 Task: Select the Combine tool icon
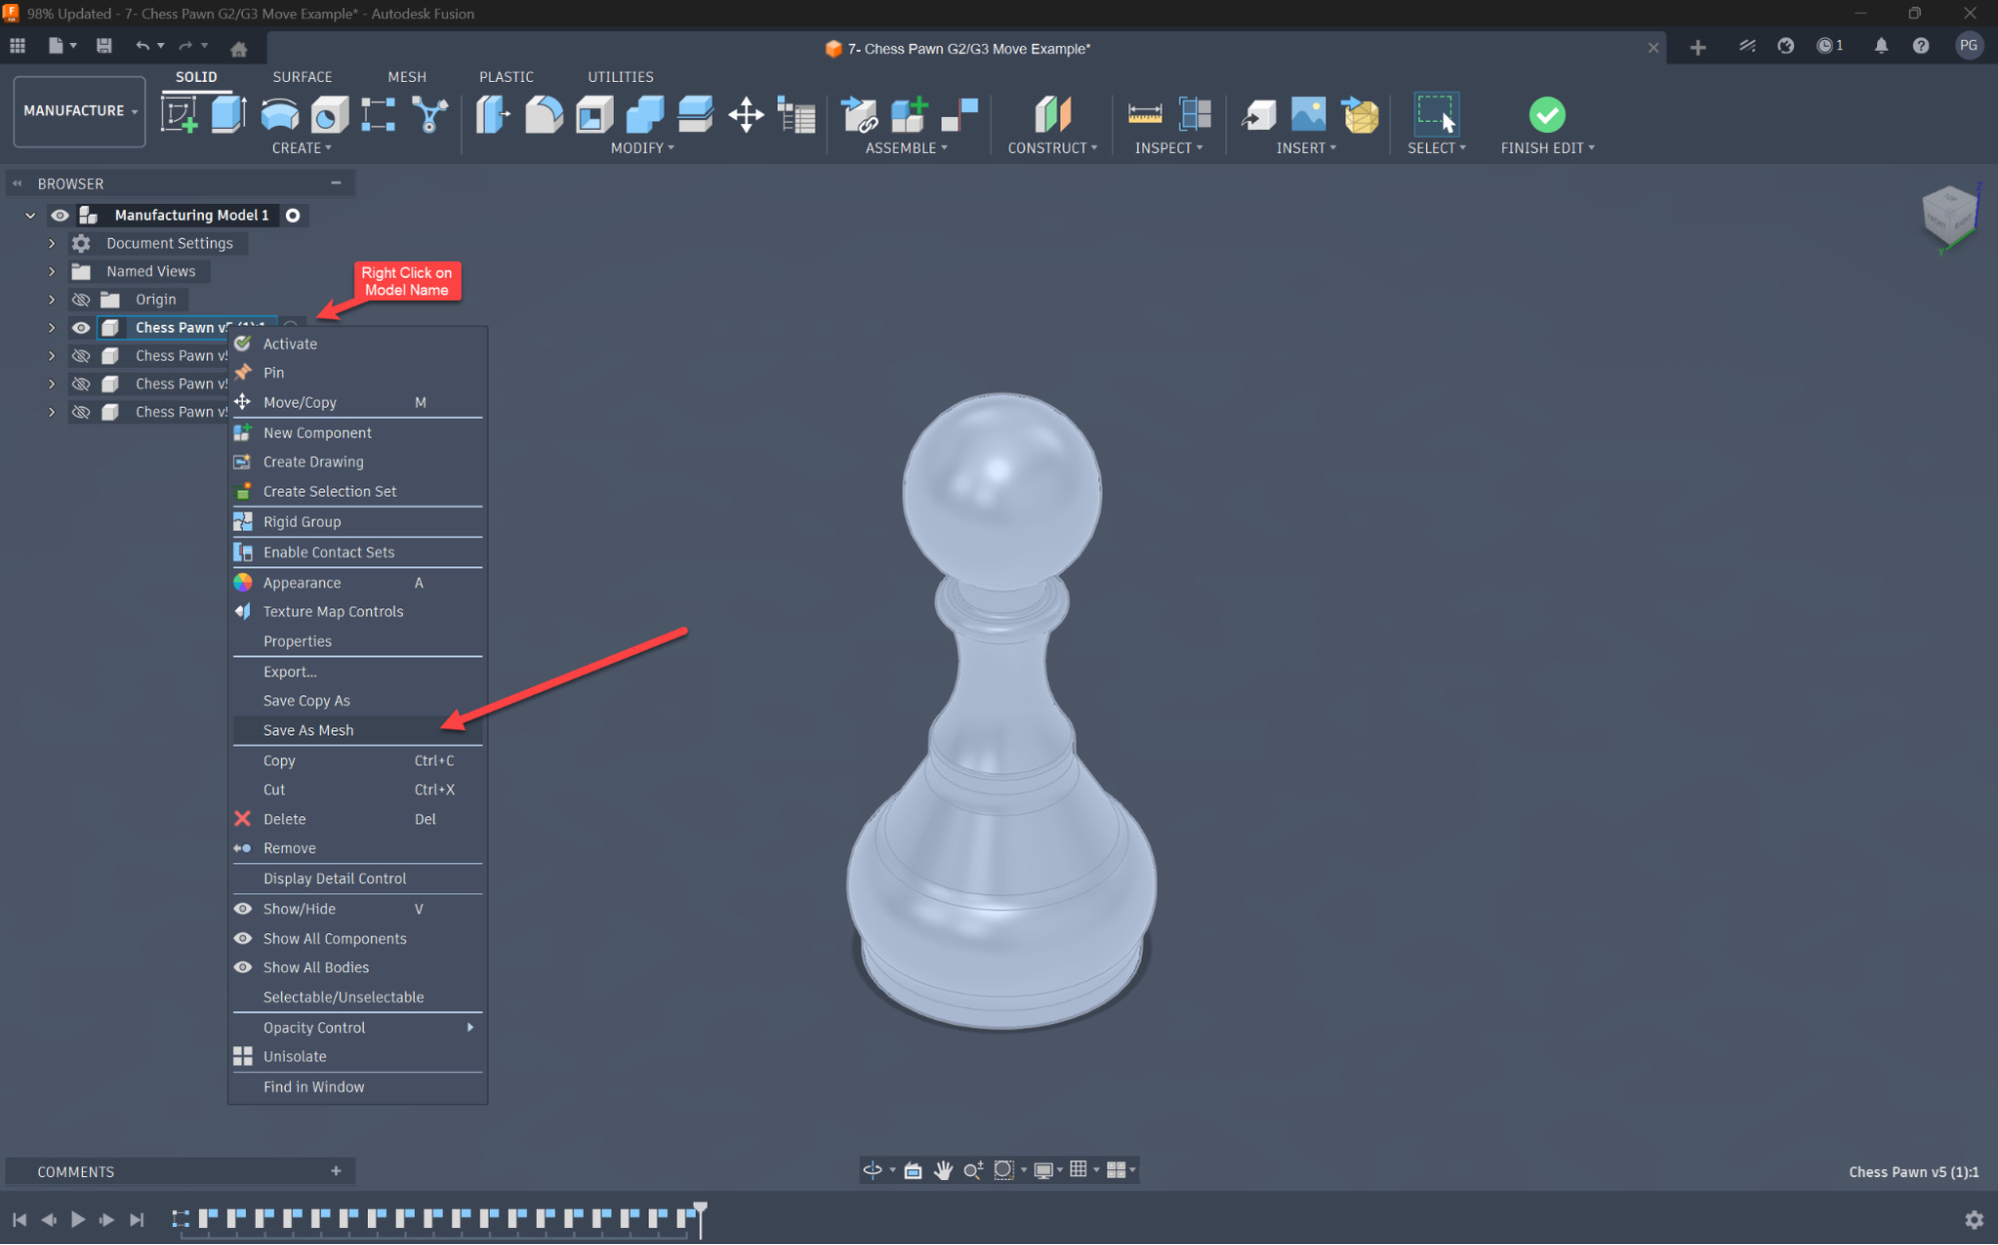[x=645, y=115]
